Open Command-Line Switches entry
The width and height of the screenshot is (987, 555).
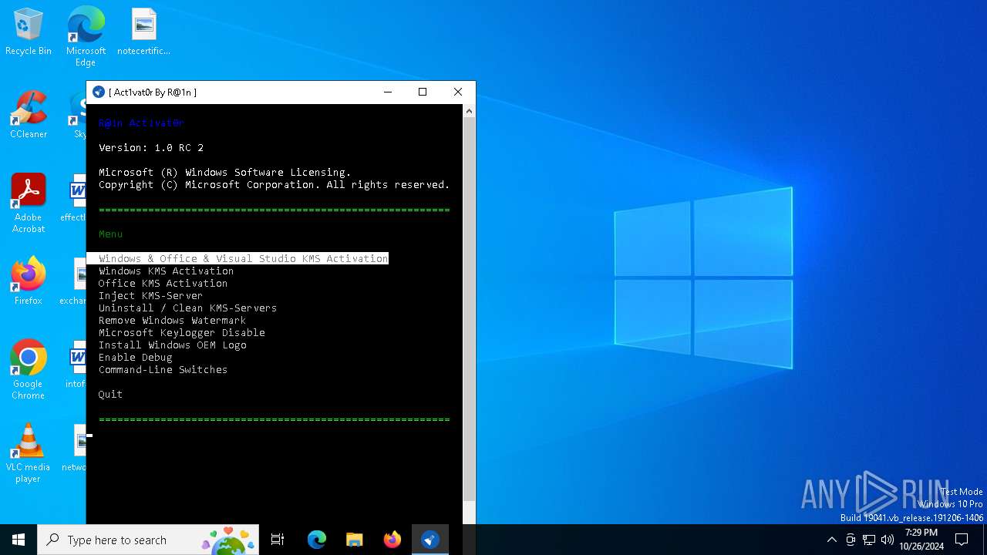point(163,369)
